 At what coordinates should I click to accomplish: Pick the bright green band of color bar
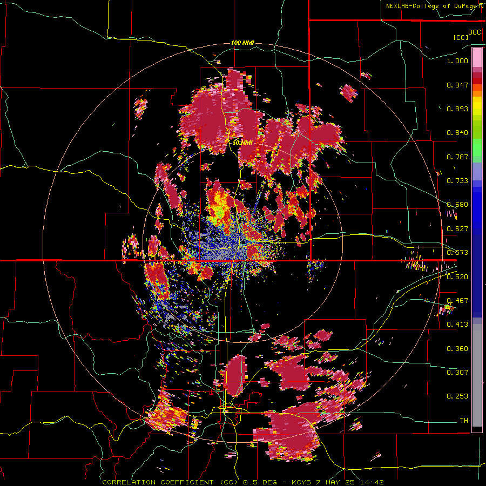coord(477,147)
